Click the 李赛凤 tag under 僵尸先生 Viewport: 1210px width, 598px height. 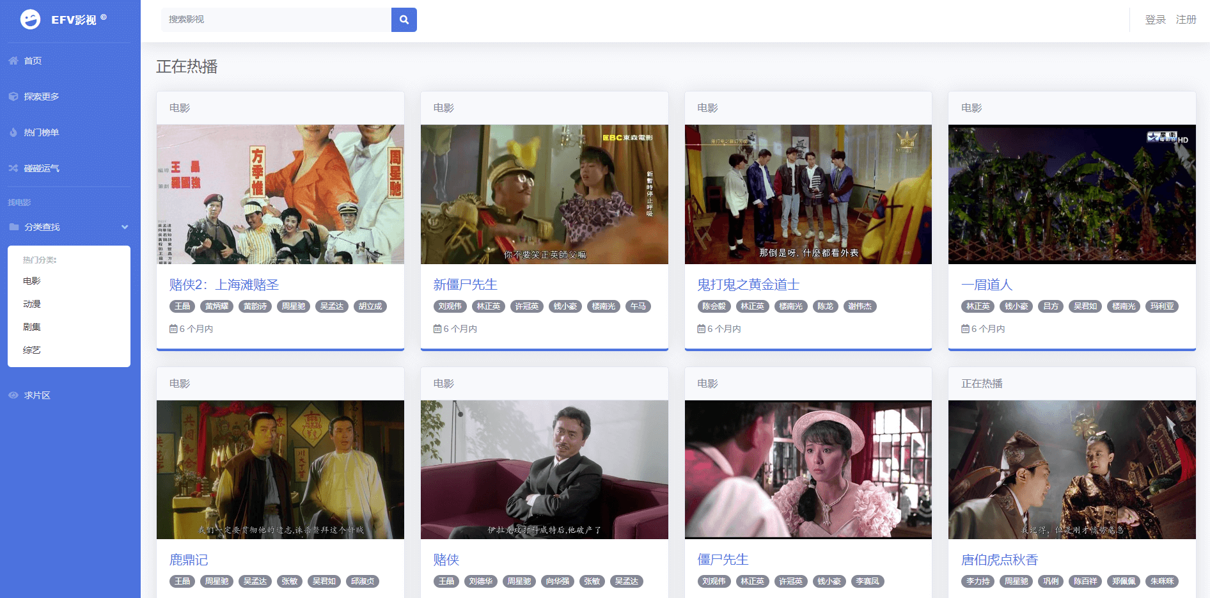point(868,581)
